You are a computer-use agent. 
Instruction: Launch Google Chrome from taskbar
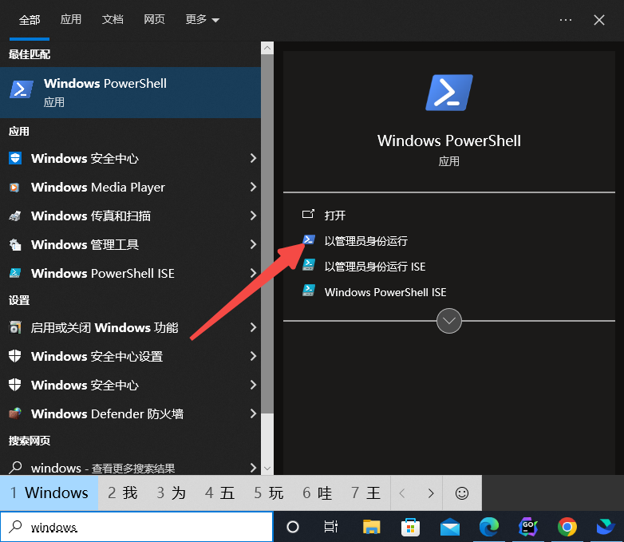(x=567, y=527)
